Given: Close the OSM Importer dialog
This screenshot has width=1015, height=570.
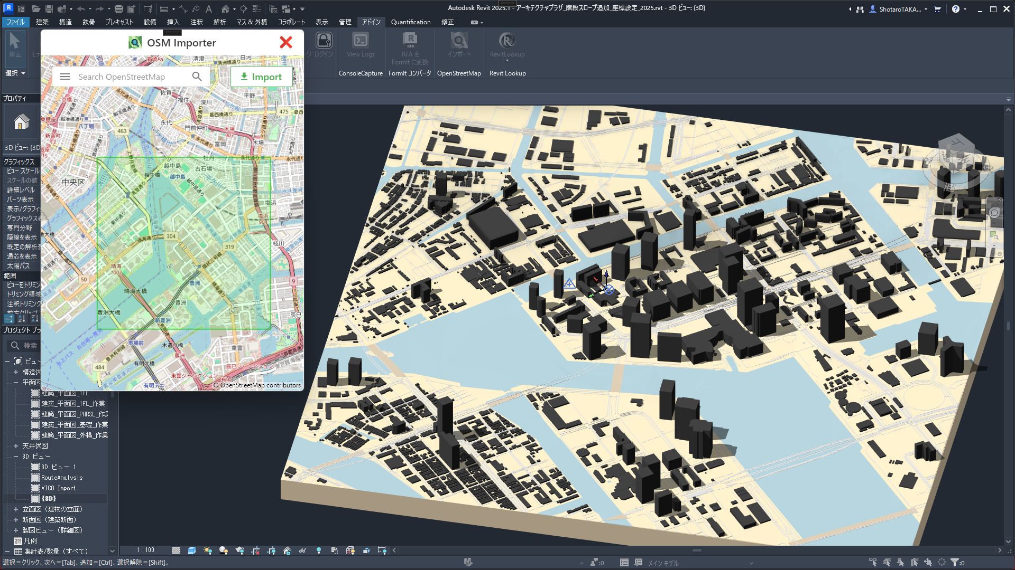Looking at the screenshot, I should point(286,43).
